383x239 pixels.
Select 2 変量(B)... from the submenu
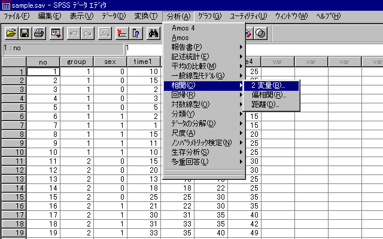269,85
